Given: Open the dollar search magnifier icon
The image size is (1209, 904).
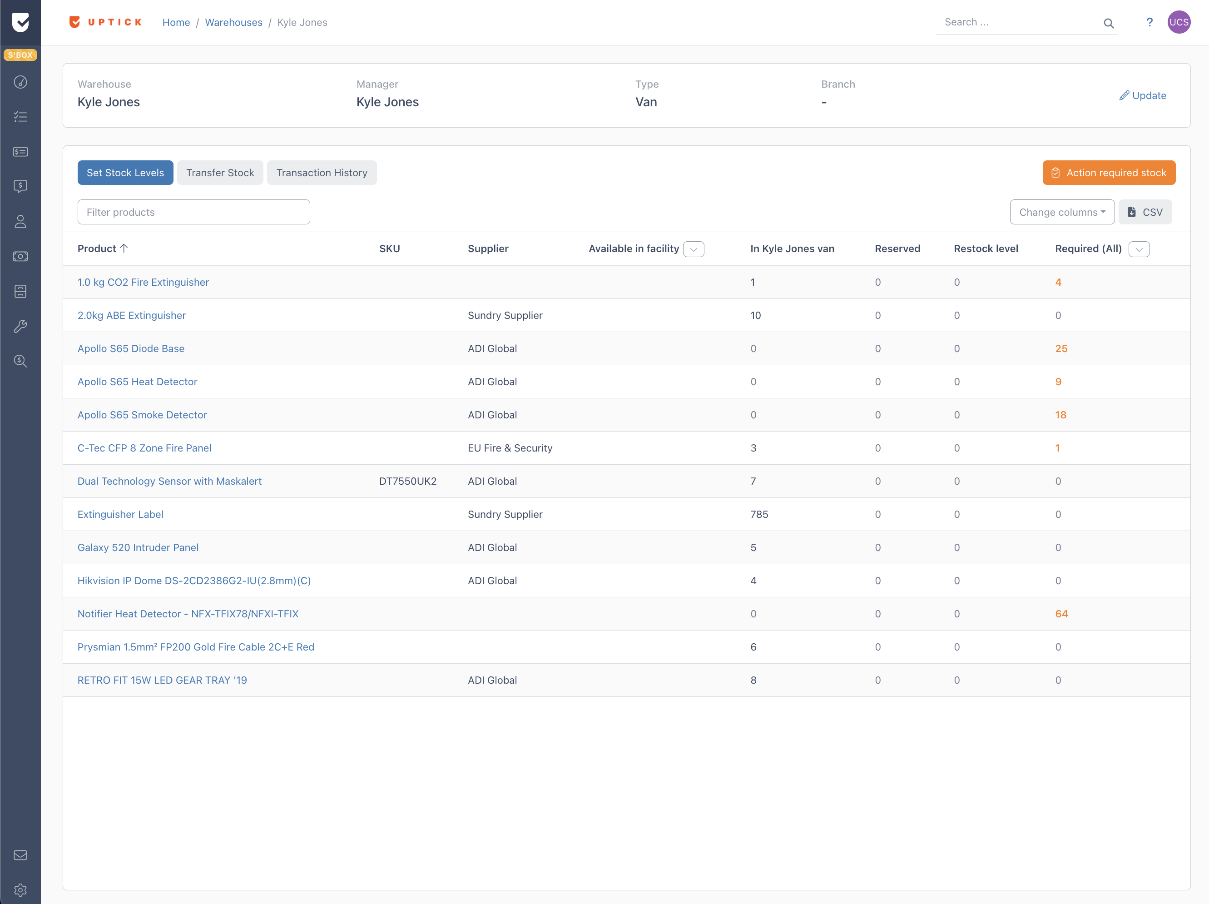Looking at the screenshot, I should pyautogui.click(x=20, y=361).
